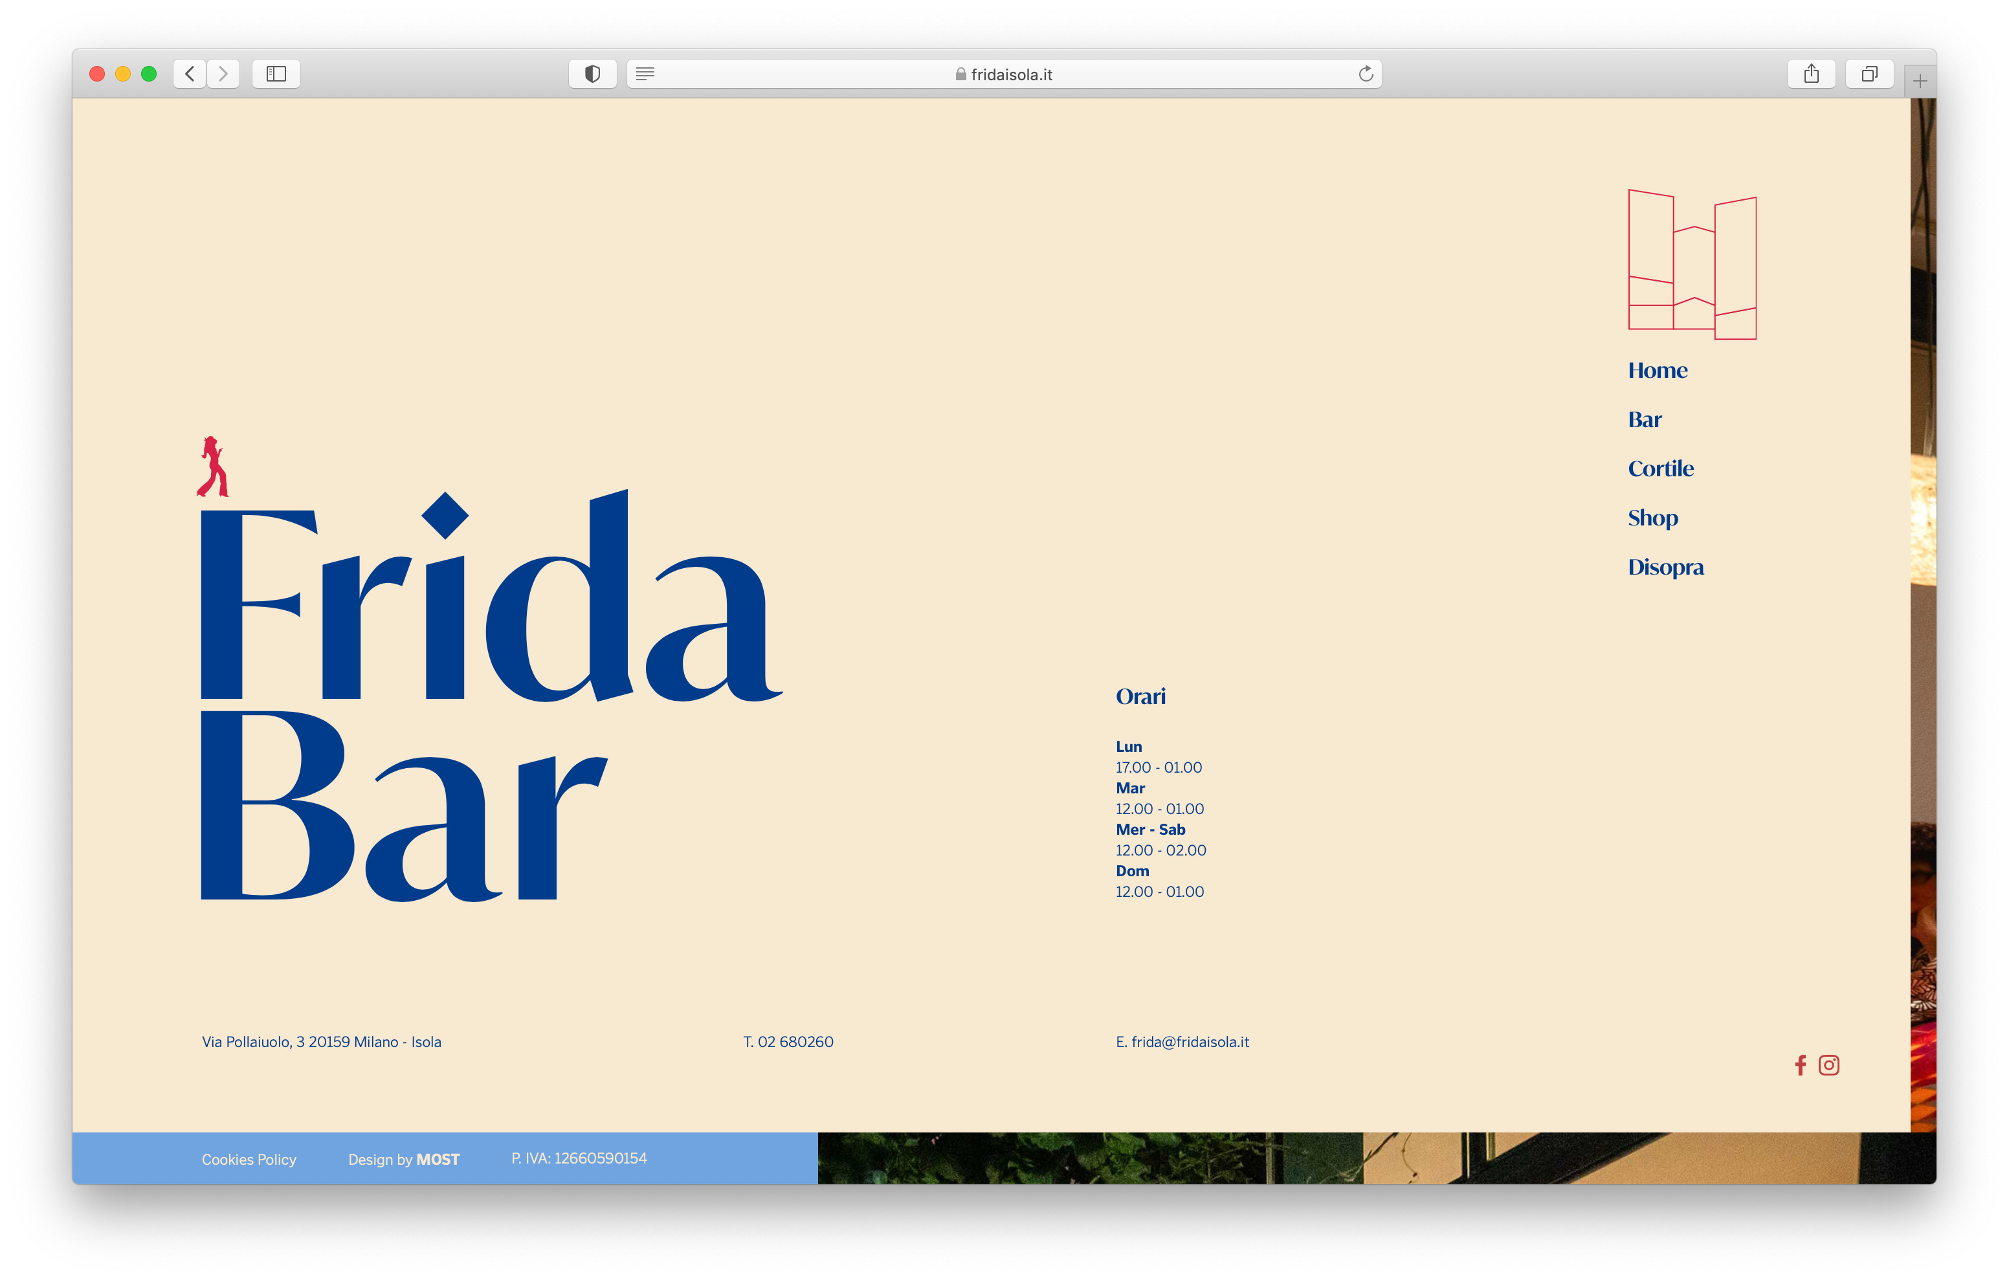Click the Safari forward arrow
Image resolution: width=2009 pixels, height=1280 pixels.
coord(223,74)
